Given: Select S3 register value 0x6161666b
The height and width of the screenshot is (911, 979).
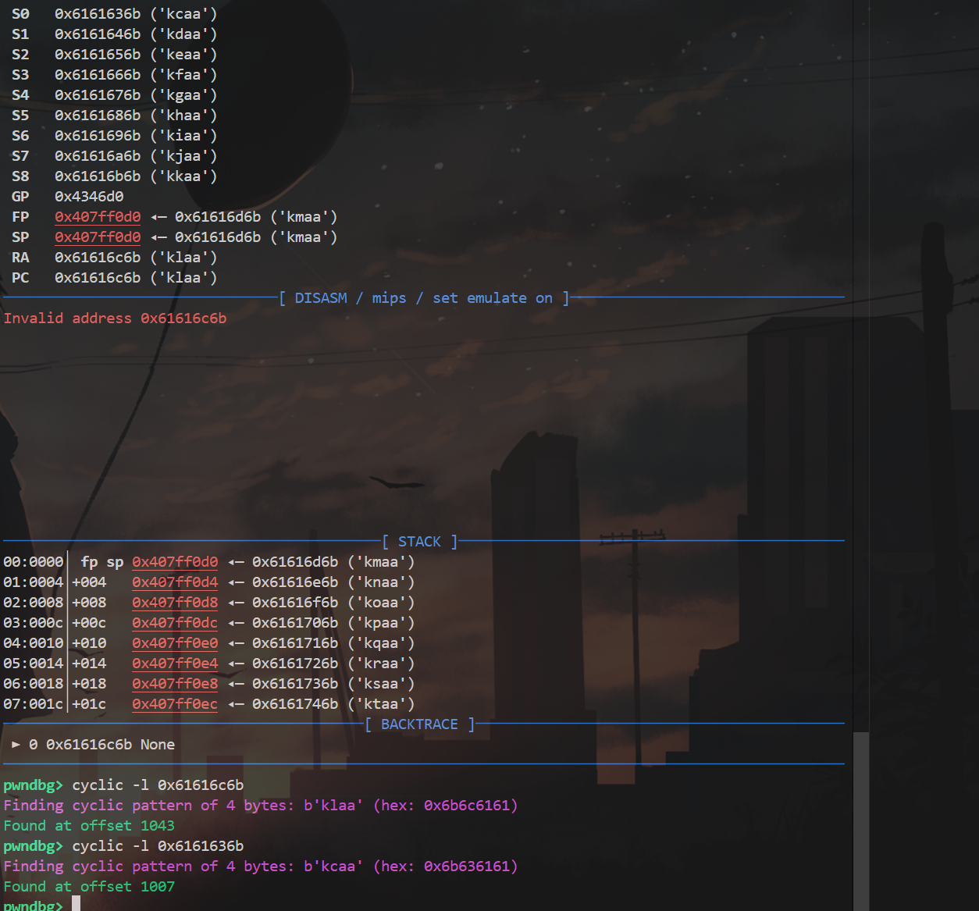Looking at the screenshot, I should pos(98,75).
